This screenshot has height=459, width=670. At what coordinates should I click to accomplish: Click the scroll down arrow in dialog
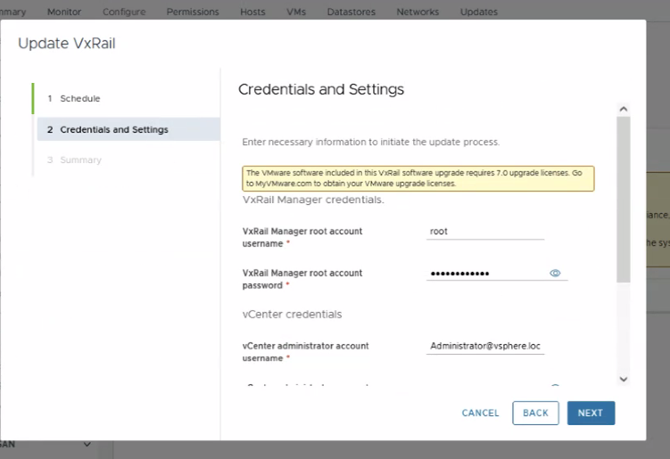624,379
